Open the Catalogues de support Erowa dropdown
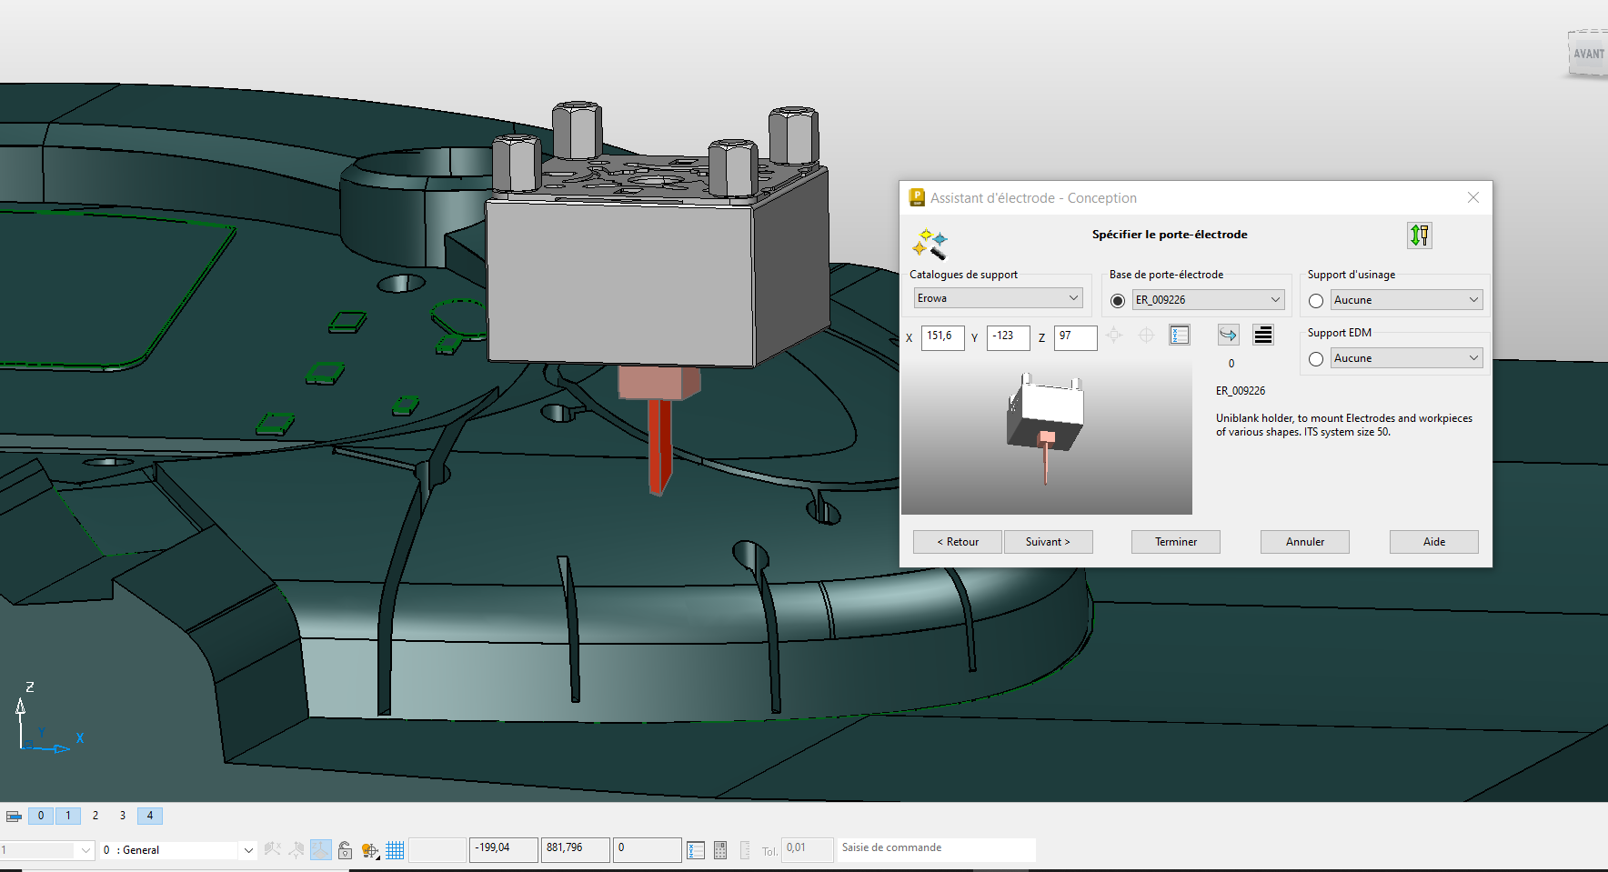 pyautogui.click(x=998, y=298)
